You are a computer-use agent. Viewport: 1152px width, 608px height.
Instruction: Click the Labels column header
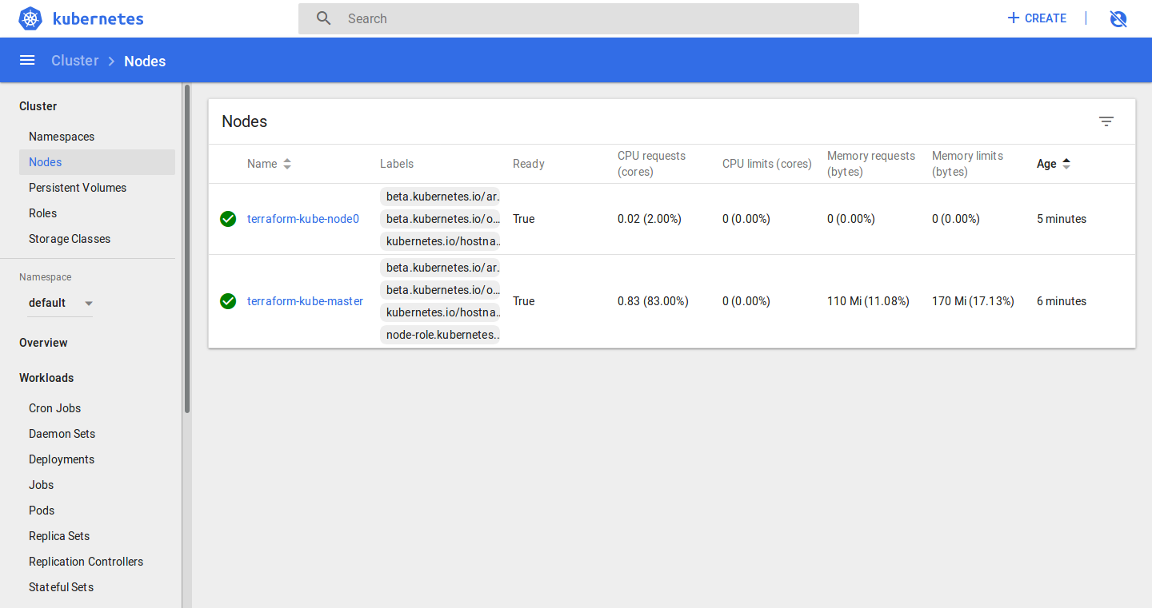pyautogui.click(x=397, y=164)
